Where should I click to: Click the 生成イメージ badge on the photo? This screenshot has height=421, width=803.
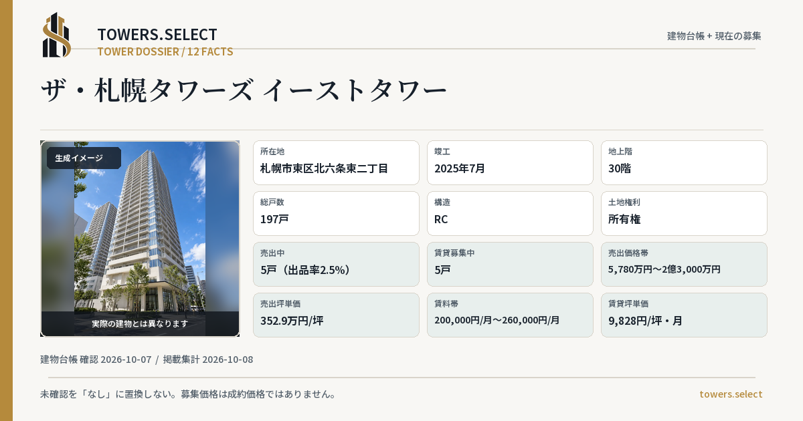[x=84, y=158]
